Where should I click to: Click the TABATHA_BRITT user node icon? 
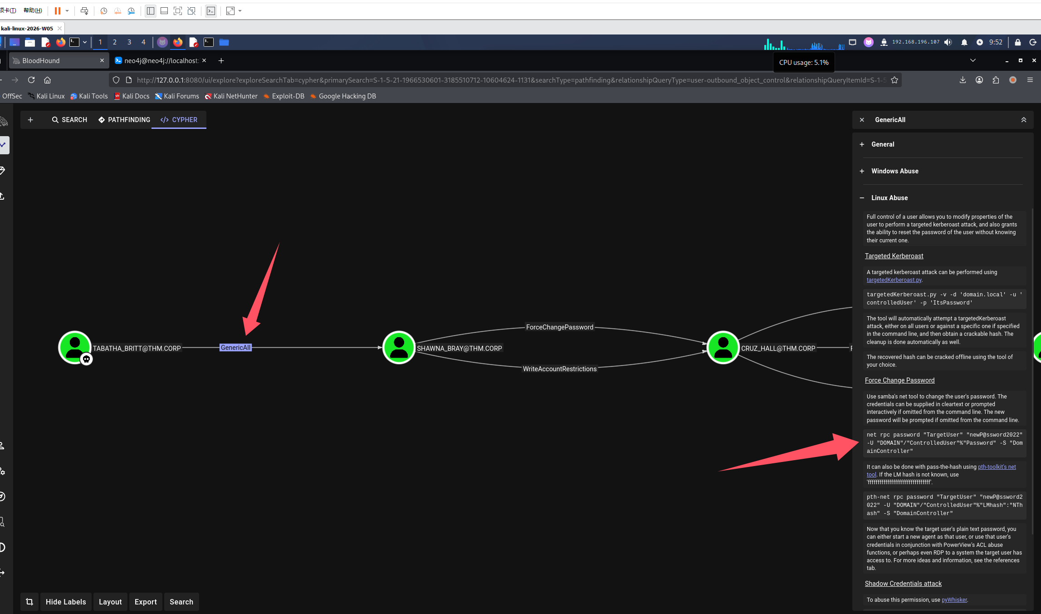74,347
